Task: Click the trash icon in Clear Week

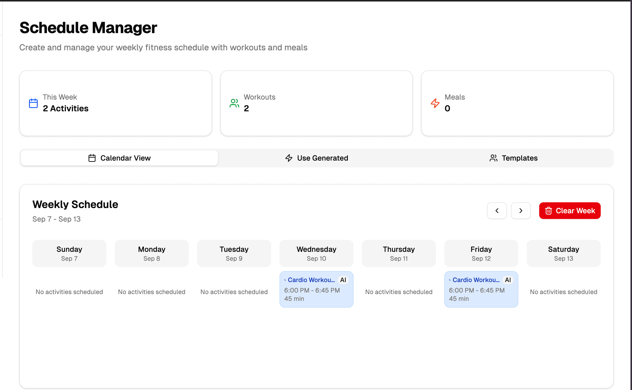Action: tap(548, 211)
